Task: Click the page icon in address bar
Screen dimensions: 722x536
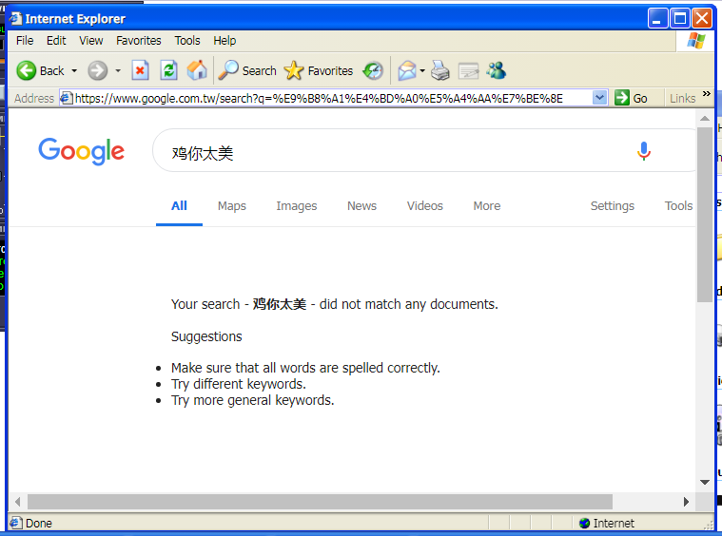Action: tap(67, 98)
